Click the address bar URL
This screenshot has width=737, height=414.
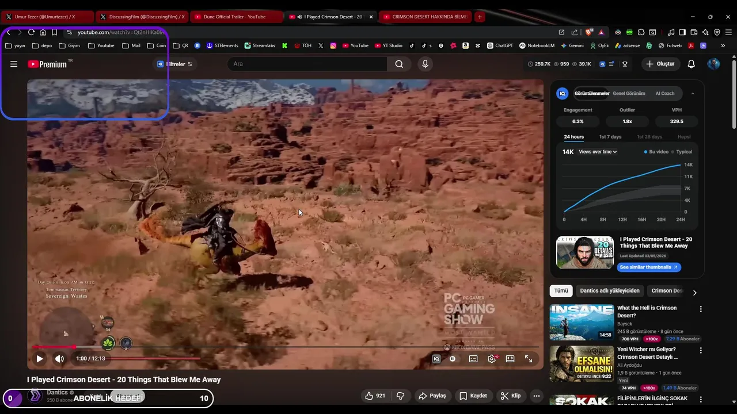click(x=121, y=32)
